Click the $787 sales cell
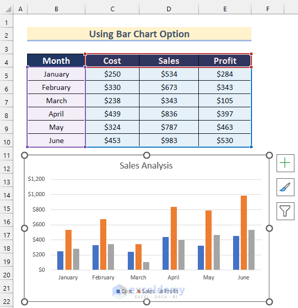Viewport: 298px width, 308px height. tap(169, 127)
